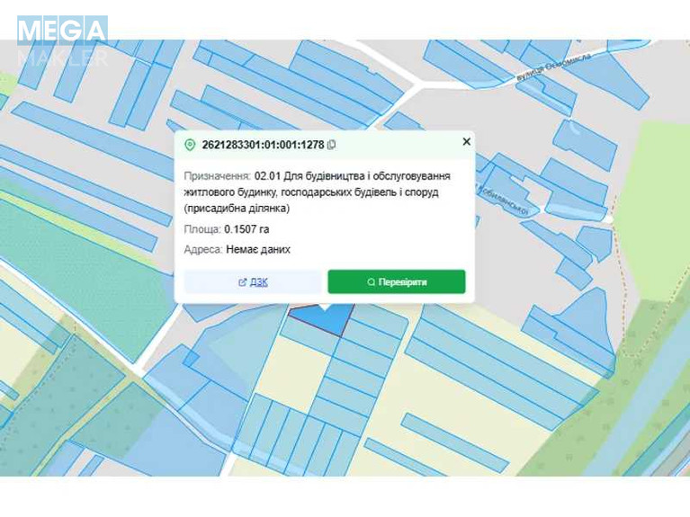Click the Площа field label
Screen dimensions: 690x517
[202, 229]
